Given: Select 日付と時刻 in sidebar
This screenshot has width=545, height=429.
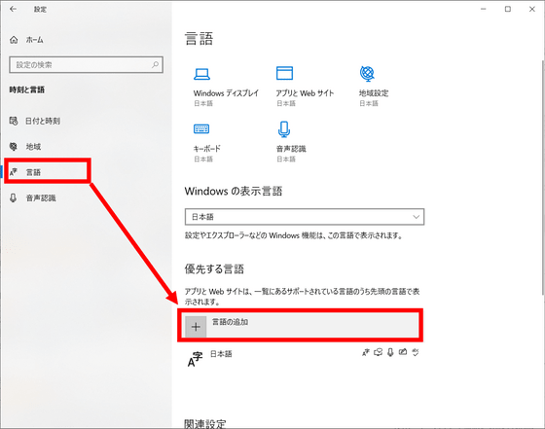Looking at the screenshot, I should [x=43, y=121].
